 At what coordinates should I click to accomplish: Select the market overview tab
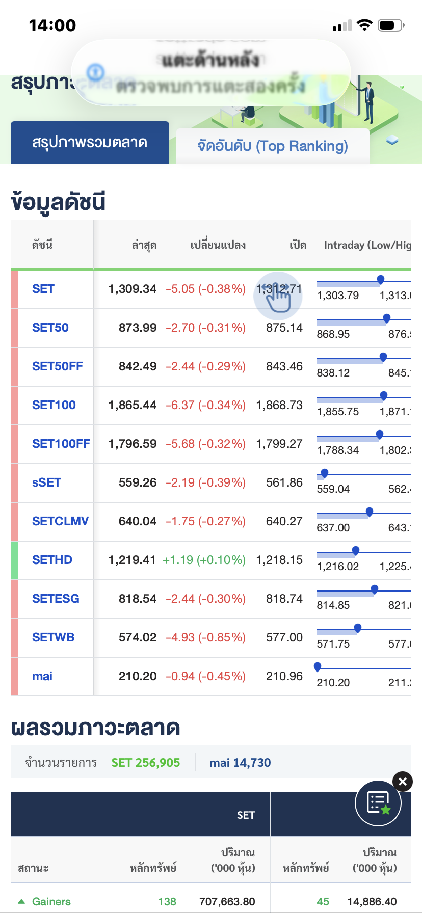90,143
